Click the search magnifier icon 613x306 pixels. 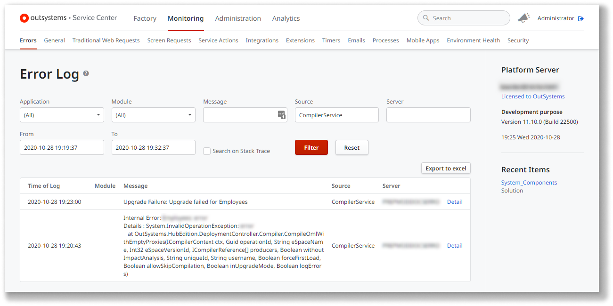[425, 17]
